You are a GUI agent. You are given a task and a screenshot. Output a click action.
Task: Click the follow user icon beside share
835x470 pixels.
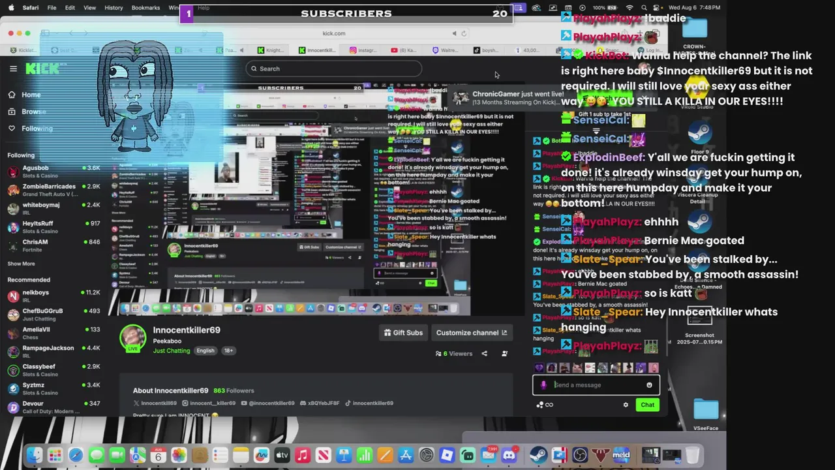point(504,354)
